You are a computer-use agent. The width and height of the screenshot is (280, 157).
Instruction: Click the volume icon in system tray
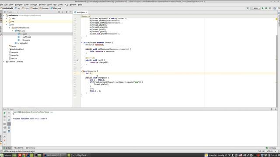(x=245, y=155)
